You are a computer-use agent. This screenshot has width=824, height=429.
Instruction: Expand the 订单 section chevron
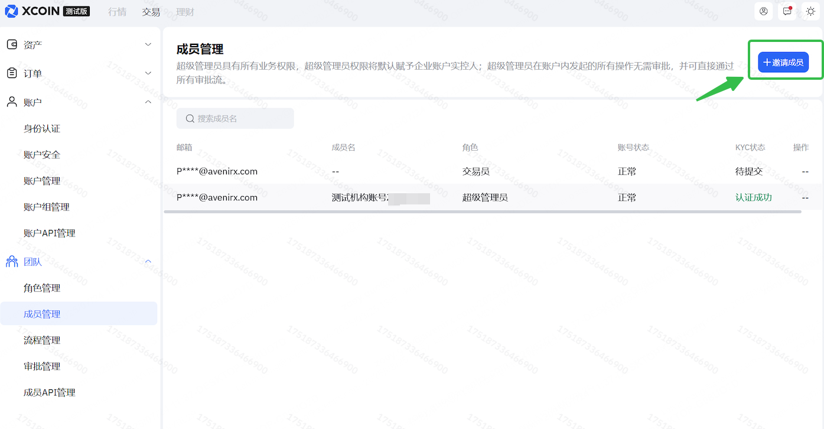tap(148, 73)
